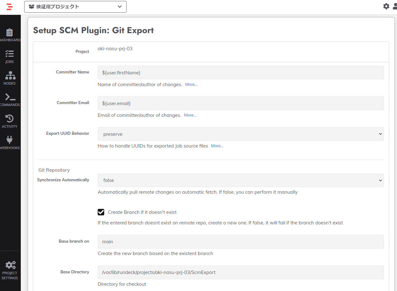Viewport: 397px width, 291px height.
Task: Open Webhooks plug icon
Action: click(10, 140)
